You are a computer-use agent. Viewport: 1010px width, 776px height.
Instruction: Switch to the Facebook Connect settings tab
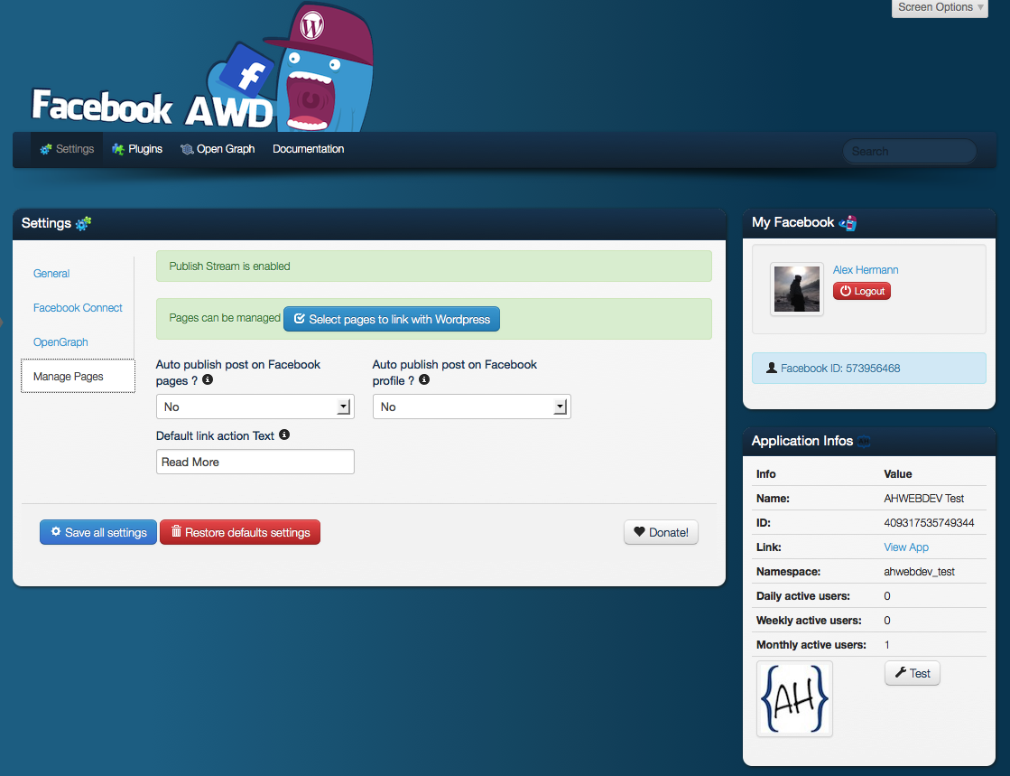[78, 308]
